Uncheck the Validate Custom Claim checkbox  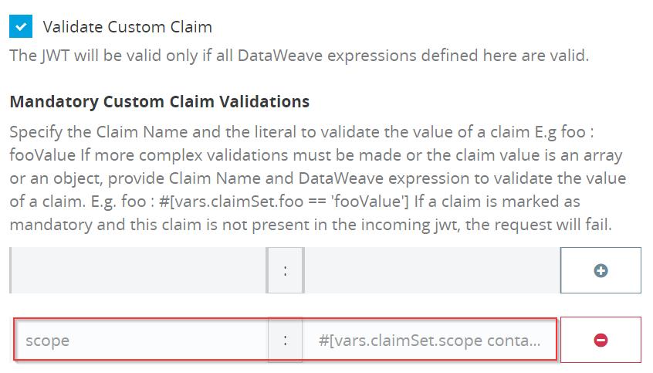pyautogui.click(x=21, y=27)
